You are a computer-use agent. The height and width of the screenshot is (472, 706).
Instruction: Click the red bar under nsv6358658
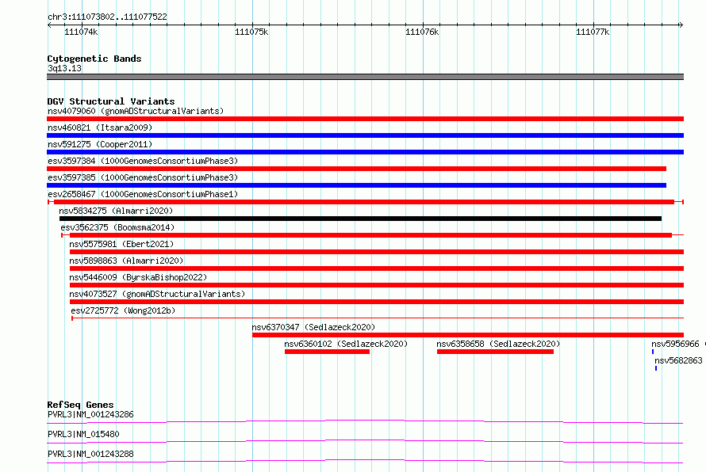tap(495, 352)
